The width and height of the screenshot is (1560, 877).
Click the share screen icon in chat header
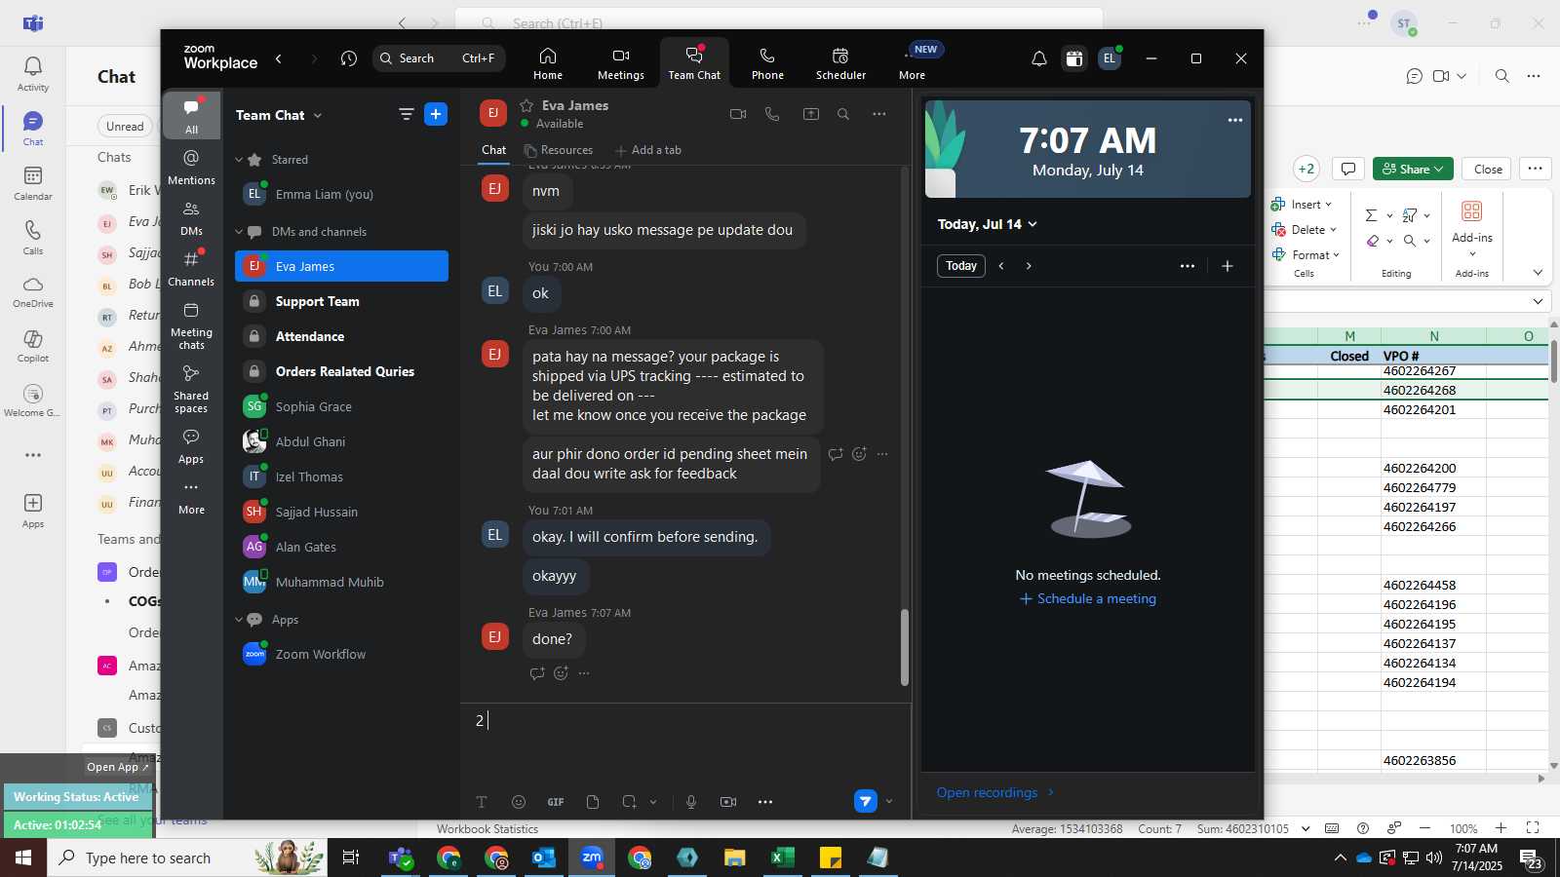click(811, 114)
